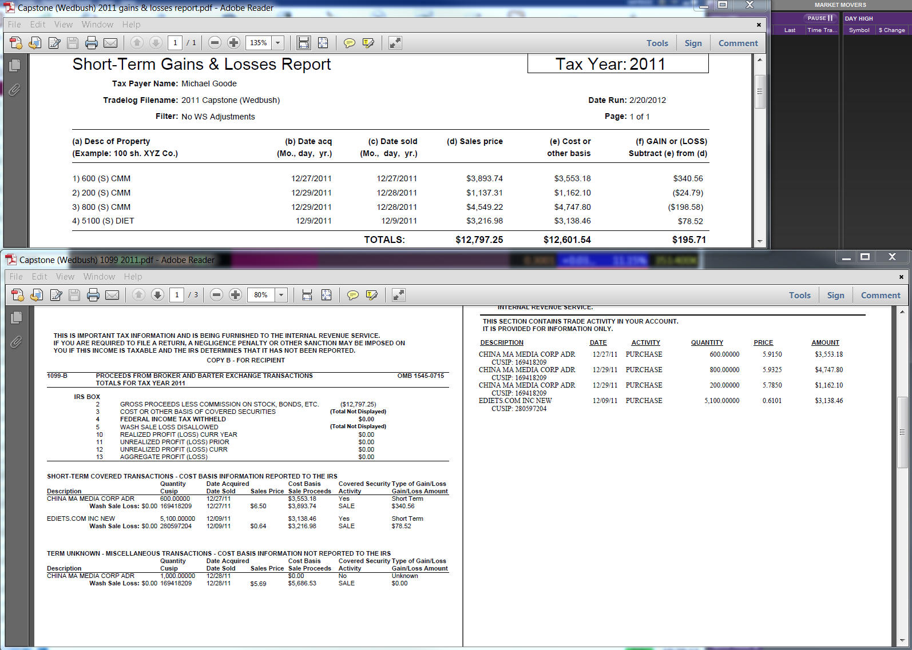Toggle page thumbnails panel in 1099 window
The image size is (912, 650).
coord(16,318)
